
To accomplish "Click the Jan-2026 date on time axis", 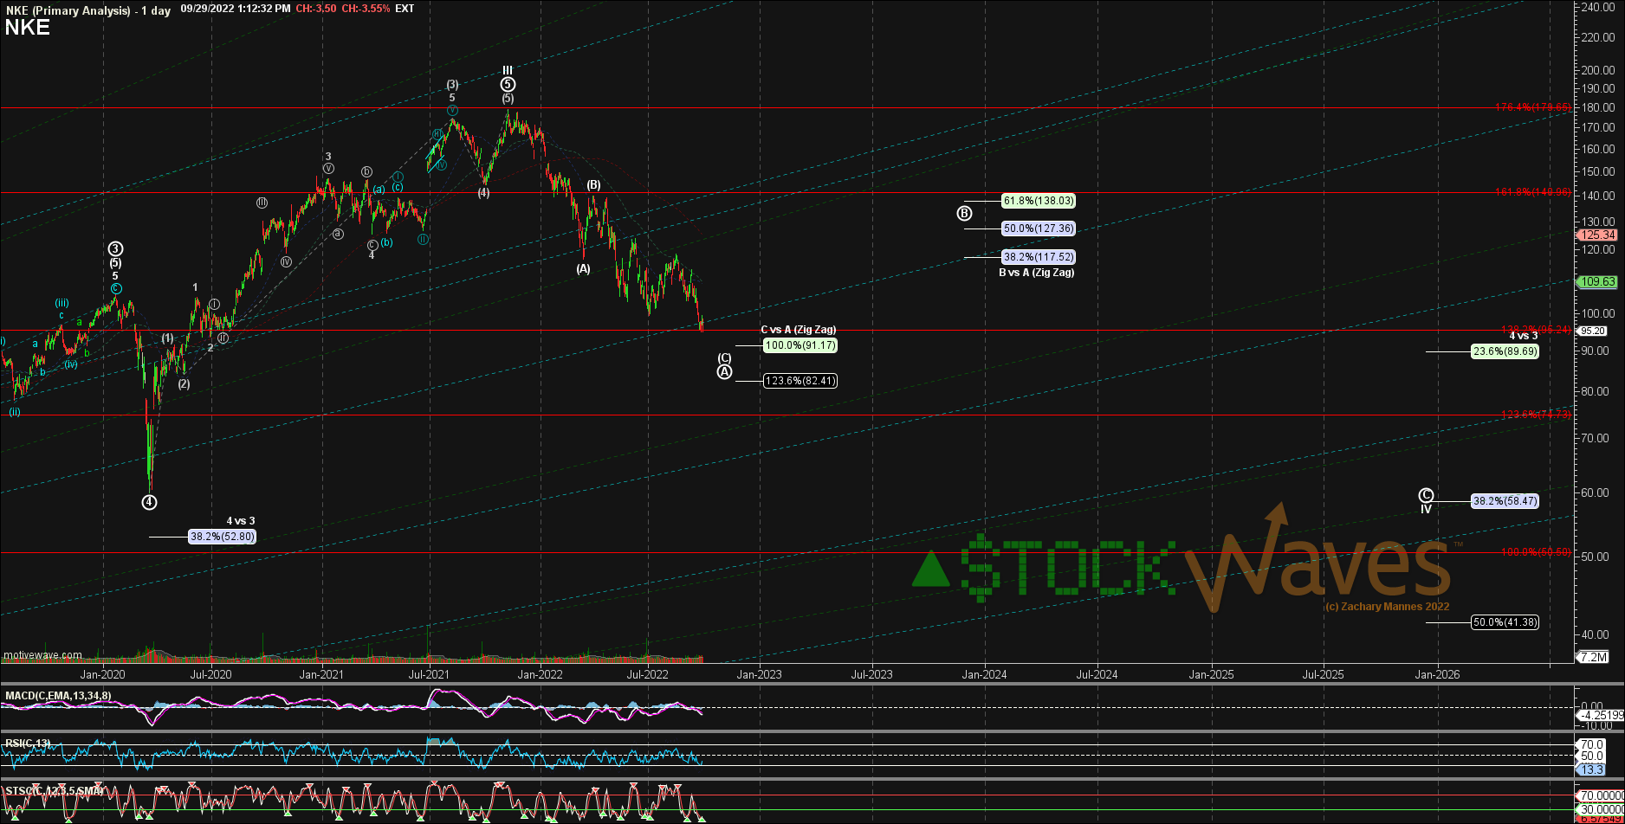I will coord(1437,674).
